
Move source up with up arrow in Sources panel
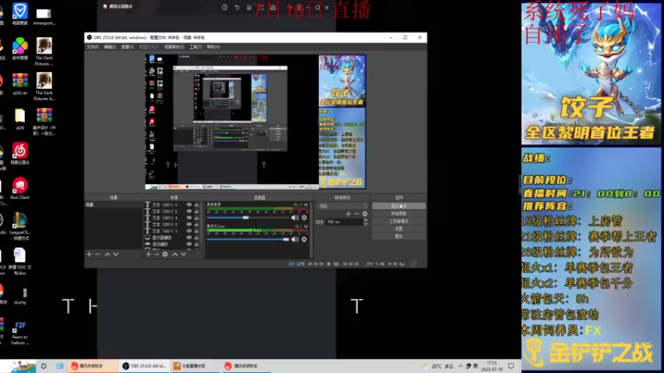pyautogui.click(x=175, y=254)
